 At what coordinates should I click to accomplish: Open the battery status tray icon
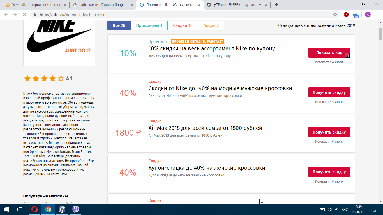pyautogui.click(x=323, y=209)
